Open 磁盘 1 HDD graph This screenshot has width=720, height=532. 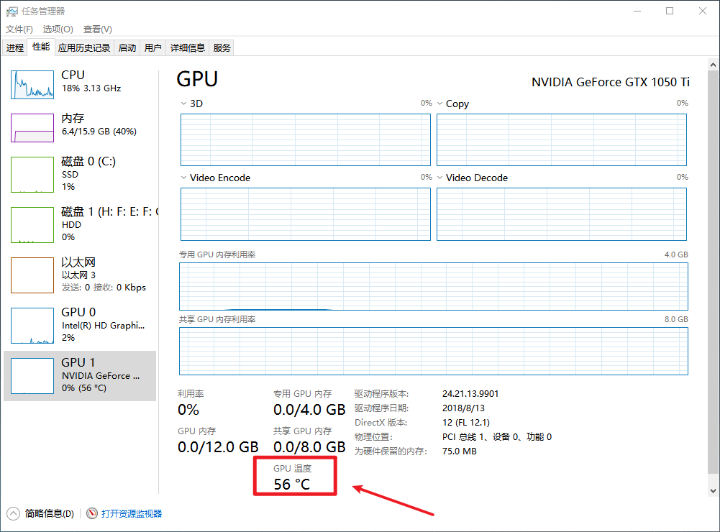point(32,224)
